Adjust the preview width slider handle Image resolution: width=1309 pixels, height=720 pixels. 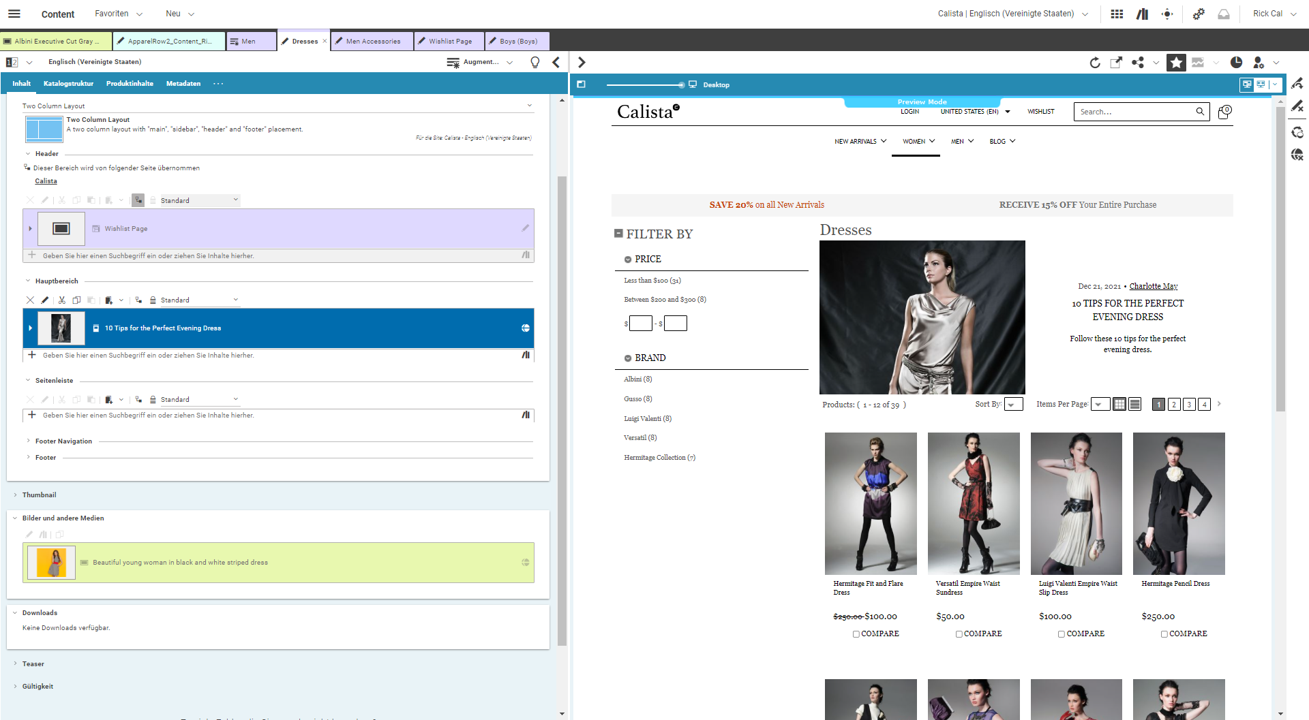click(681, 85)
